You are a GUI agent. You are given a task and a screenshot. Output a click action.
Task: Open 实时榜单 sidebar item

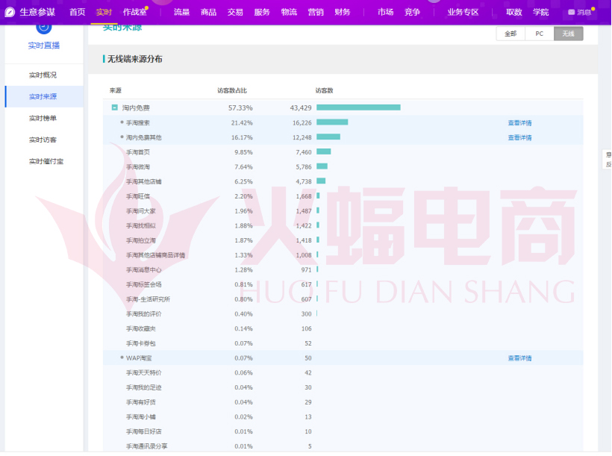44,118
